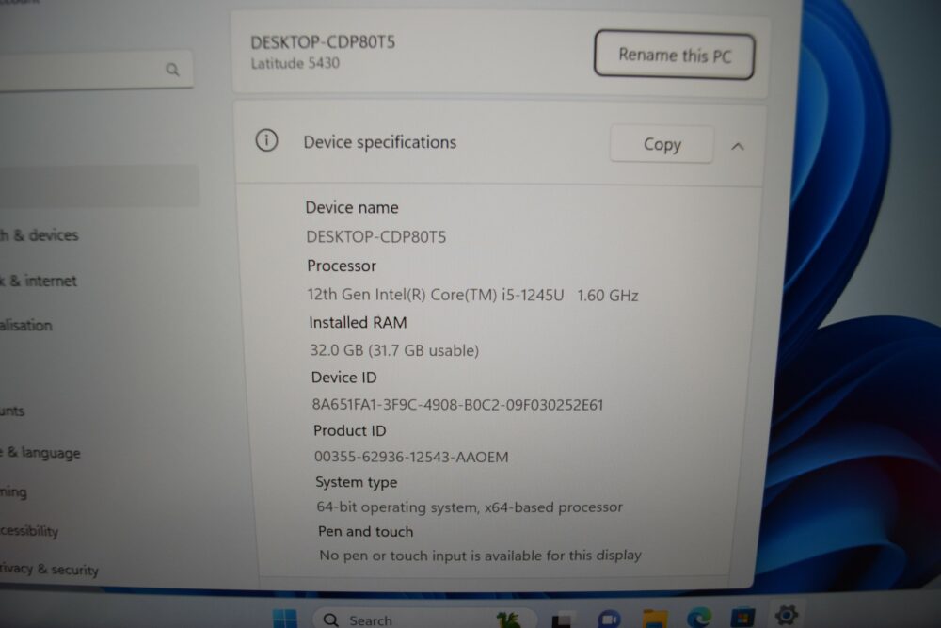Open the Teams Chat taskbar icon
This screenshot has height=628, width=941.
click(609, 619)
